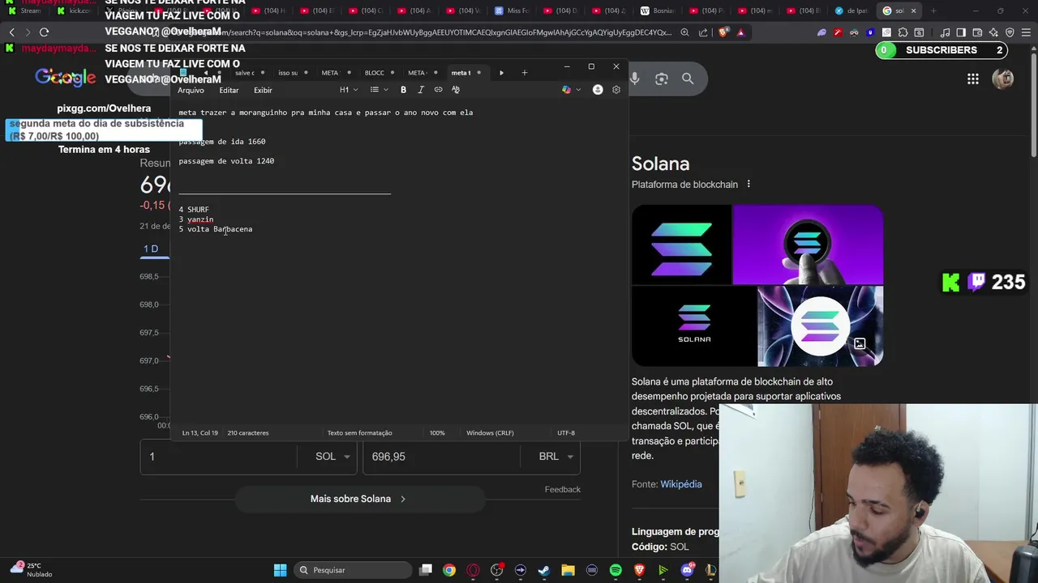Click 'Windows (CRLF)' in status bar
Image resolution: width=1038 pixels, height=583 pixels.
[490, 433]
